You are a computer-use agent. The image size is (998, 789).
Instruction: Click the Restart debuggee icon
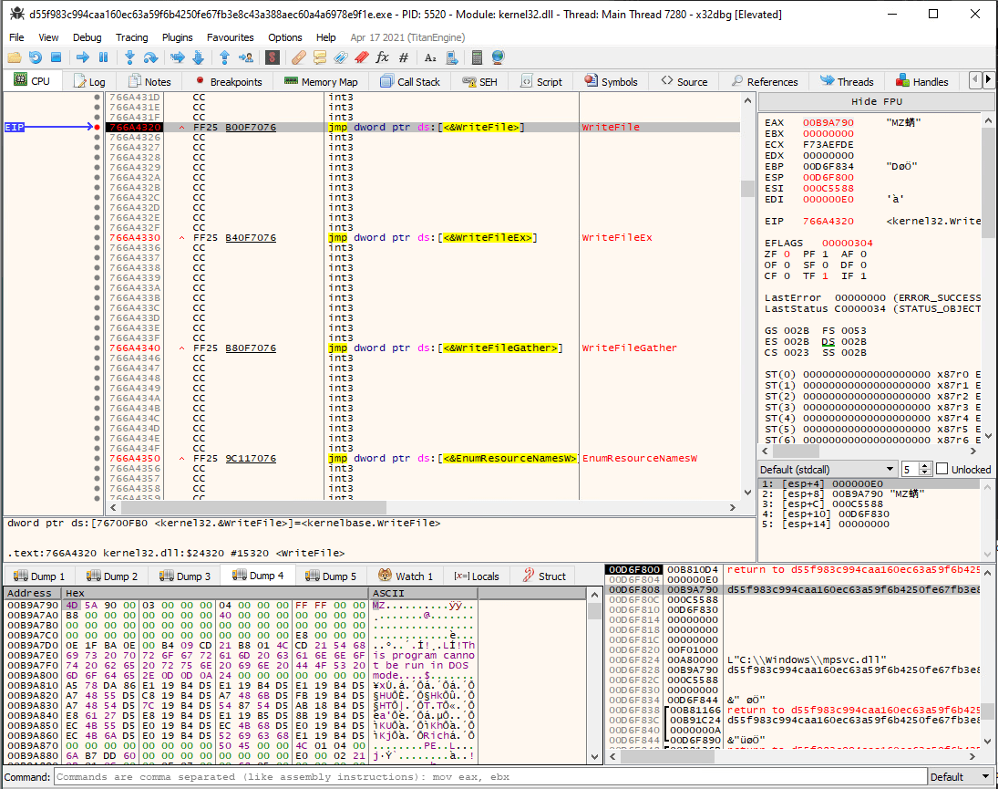(x=35, y=58)
